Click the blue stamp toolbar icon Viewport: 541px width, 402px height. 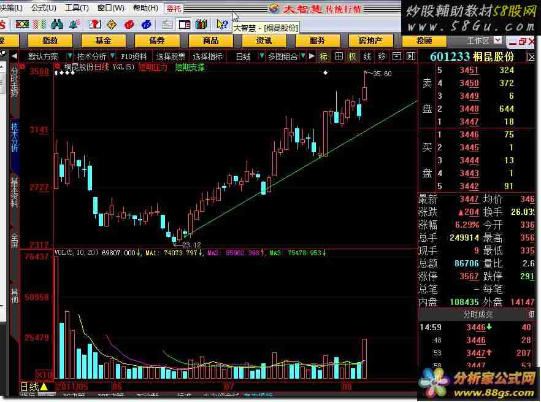[146, 24]
